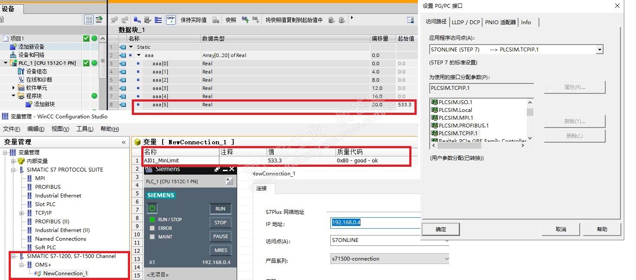Select PLCSIM.PROFIBUS.1 in interface list

click(463, 125)
